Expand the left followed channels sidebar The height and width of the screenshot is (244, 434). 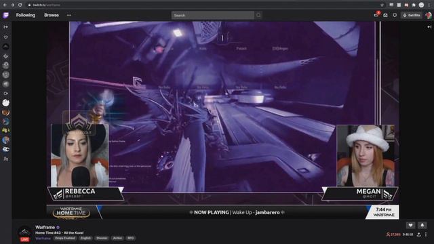[5, 27]
